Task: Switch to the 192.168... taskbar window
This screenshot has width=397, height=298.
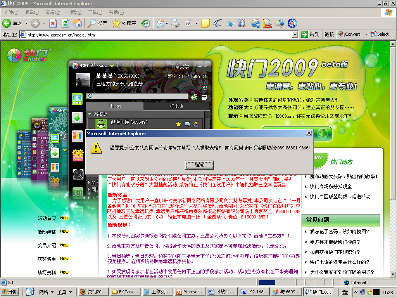Action: [254, 292]
